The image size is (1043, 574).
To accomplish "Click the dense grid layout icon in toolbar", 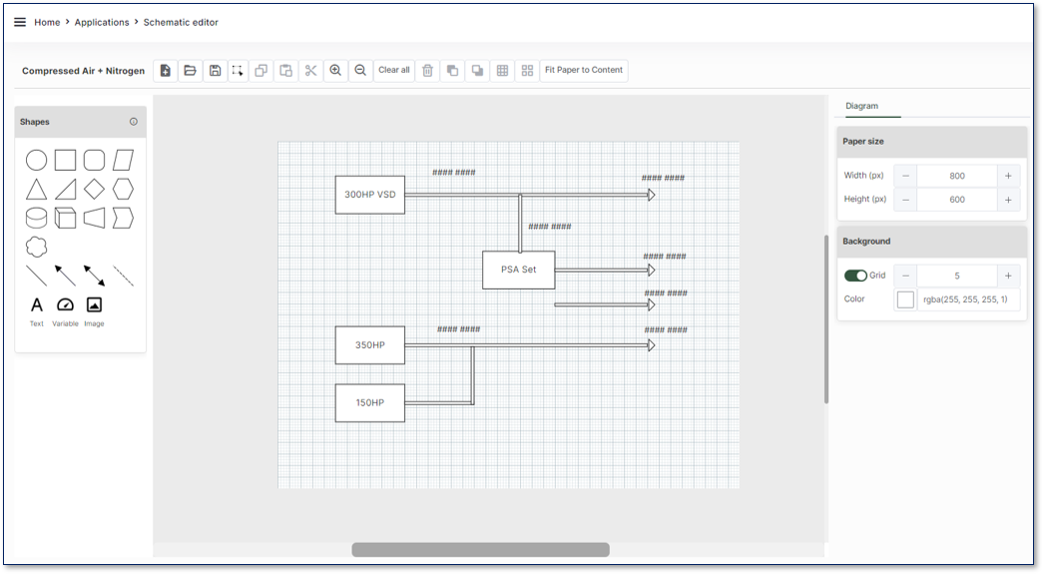I will [x=503, y=71].
